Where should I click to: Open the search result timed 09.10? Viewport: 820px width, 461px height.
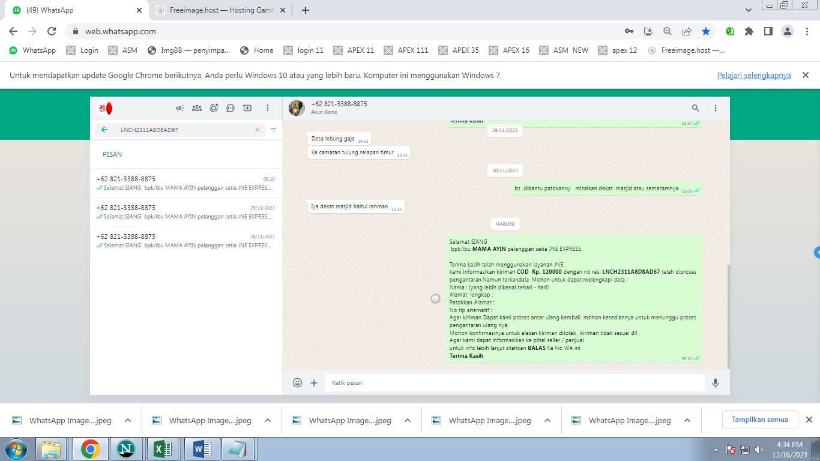coord(186,183)
